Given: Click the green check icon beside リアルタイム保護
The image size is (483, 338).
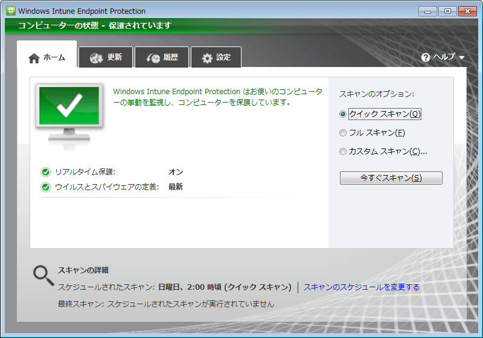Looking at the screenshot, I should pos(46,172).
